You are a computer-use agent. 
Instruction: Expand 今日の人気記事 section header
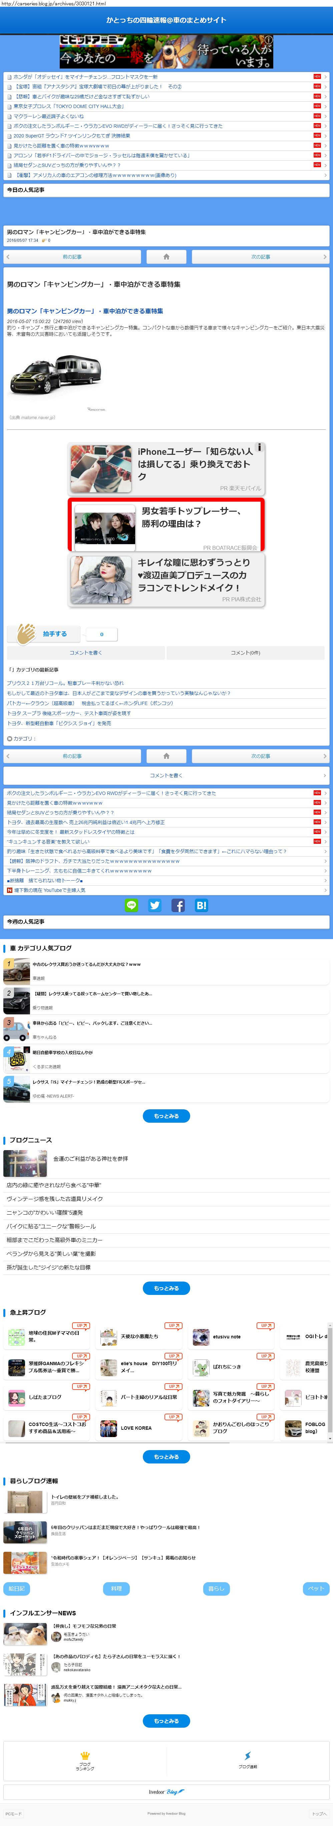(166, 190)
